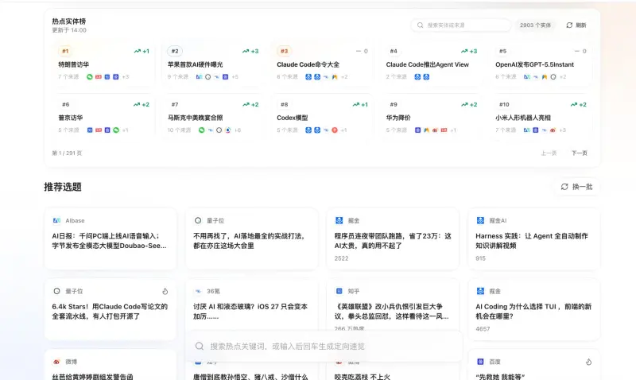Open 6.4k Stars 用Claude Code写论文 article
The height and width of the screenshot is (380, 636).
point(110,312)
